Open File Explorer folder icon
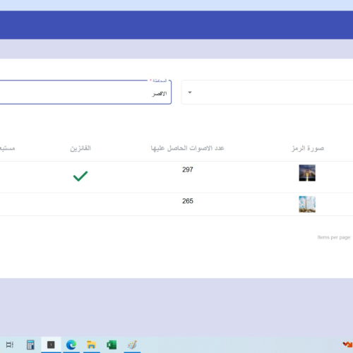 coord(91,345)
